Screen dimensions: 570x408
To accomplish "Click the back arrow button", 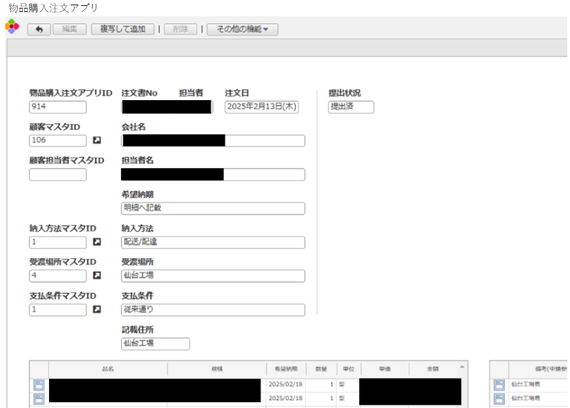I will pyautogui.click(x=39, y=29).
